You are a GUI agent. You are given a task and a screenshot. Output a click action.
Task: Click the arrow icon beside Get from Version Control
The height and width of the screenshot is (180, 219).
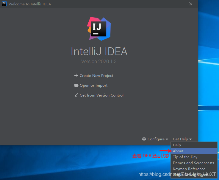76,95
